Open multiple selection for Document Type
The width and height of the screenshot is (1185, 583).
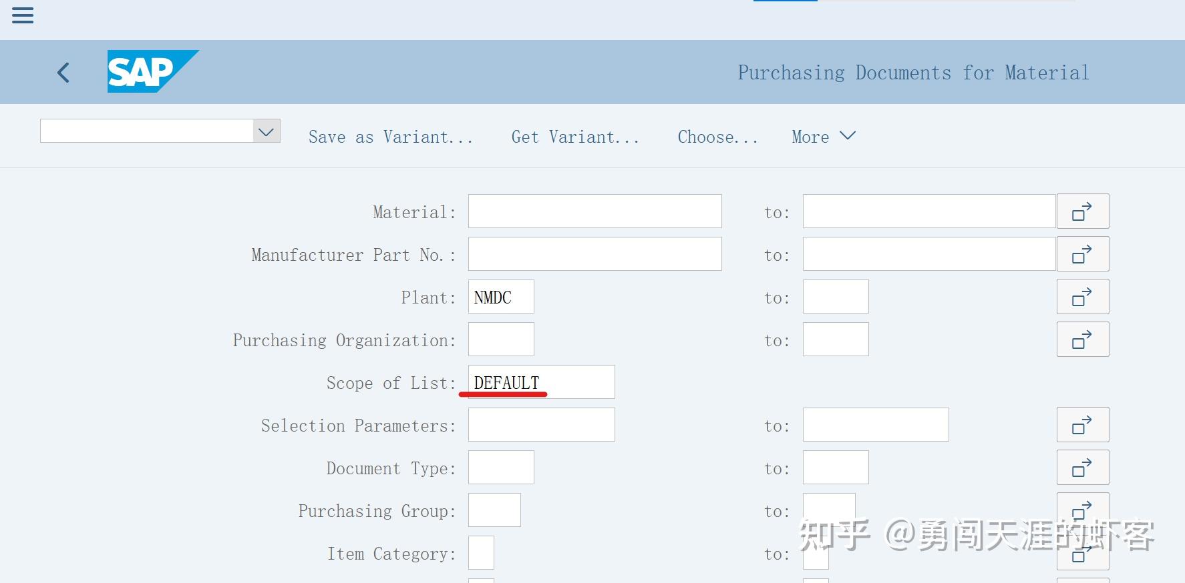pyautogui.click(x=1082, y=468)
